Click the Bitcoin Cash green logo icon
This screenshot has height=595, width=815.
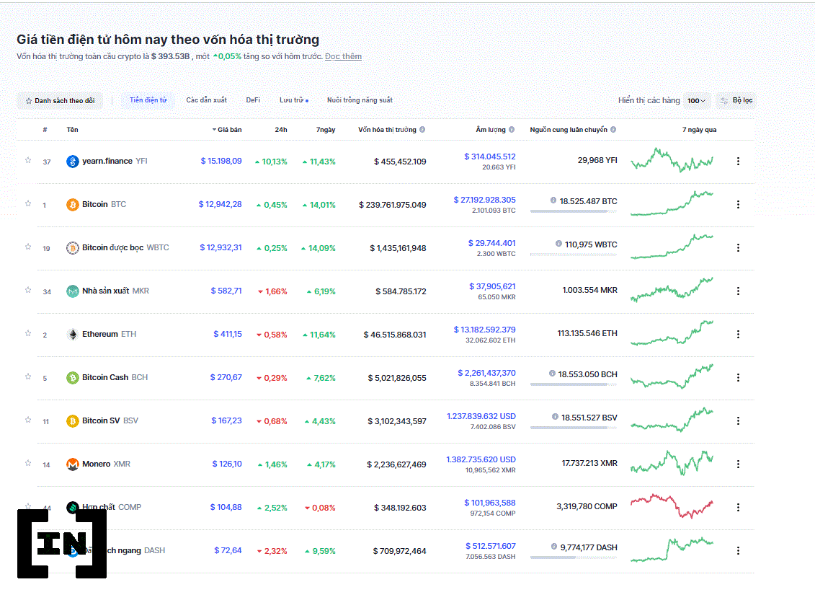[x=72, y=378]
